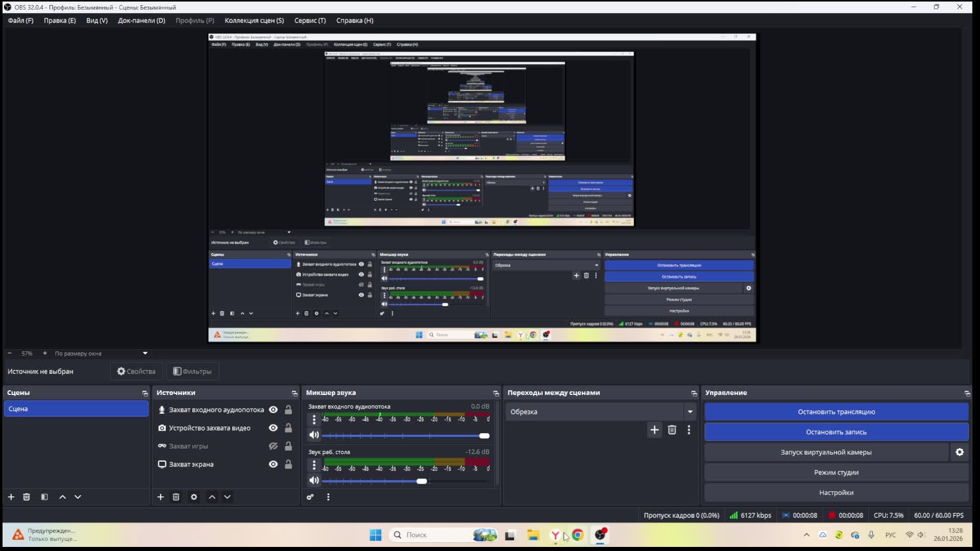980x551 pixels.
Task: Open scene filters icon in Scenes panel
Action: tap(44, 497)
